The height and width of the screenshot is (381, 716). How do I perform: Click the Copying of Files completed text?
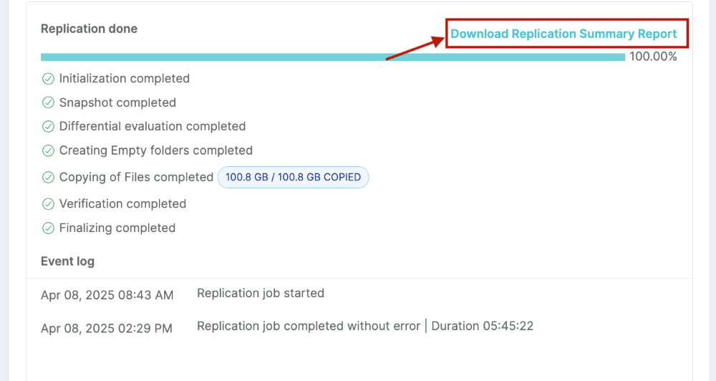(136, 178)
